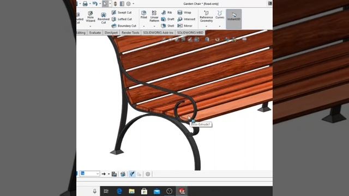Select the Lofted Cut tool
The width and height of the screenshot is (349, 196).
coord(122,19)
